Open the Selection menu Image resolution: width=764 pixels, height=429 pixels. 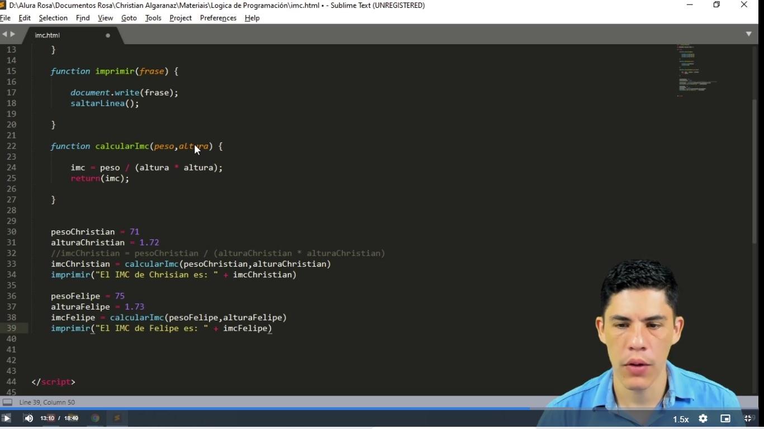[x=53, y=18]
